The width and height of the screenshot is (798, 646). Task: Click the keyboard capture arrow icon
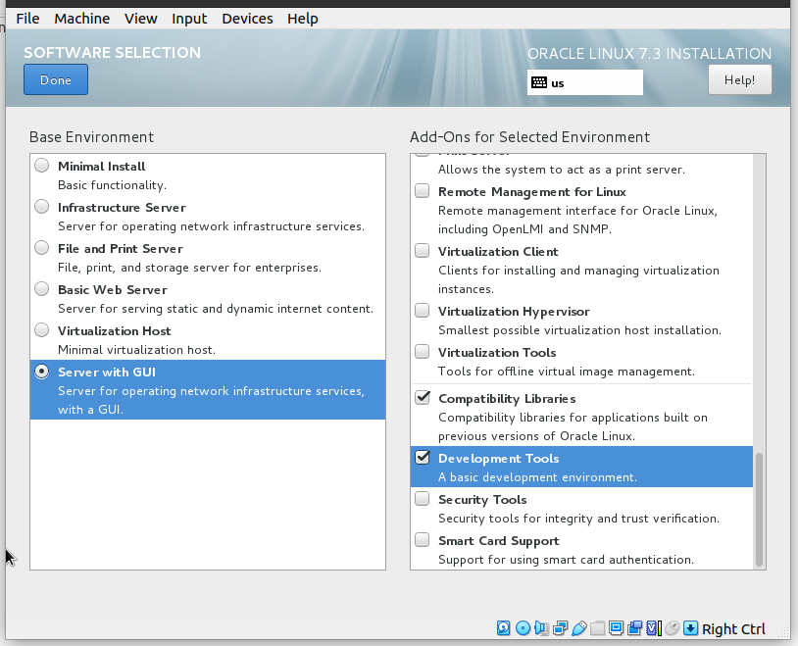[x=690, y=628]
